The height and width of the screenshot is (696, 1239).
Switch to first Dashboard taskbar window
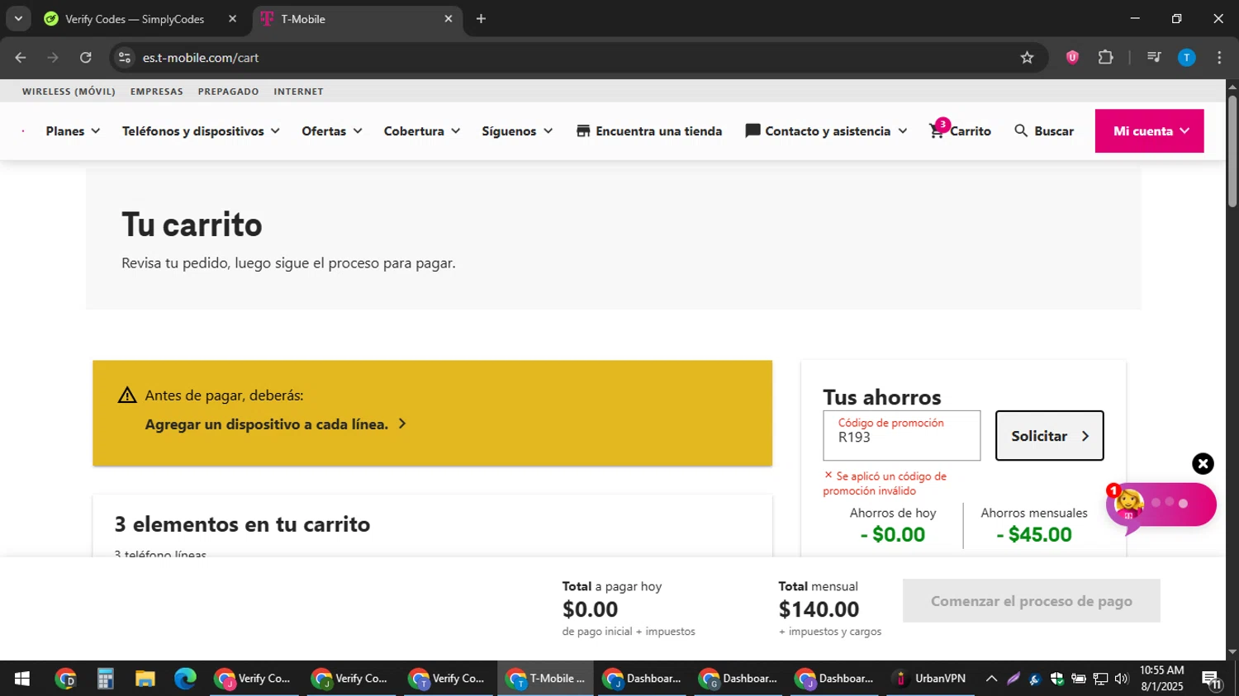coord(643,679)
